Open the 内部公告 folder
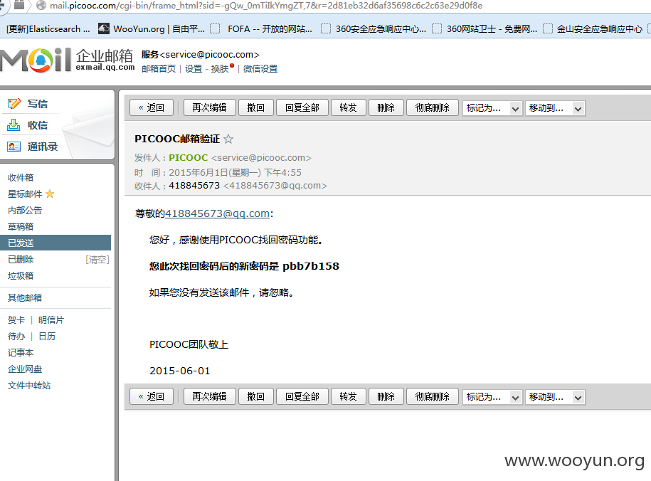The width and height of the screenshot is (651, 481). [25, 210]
